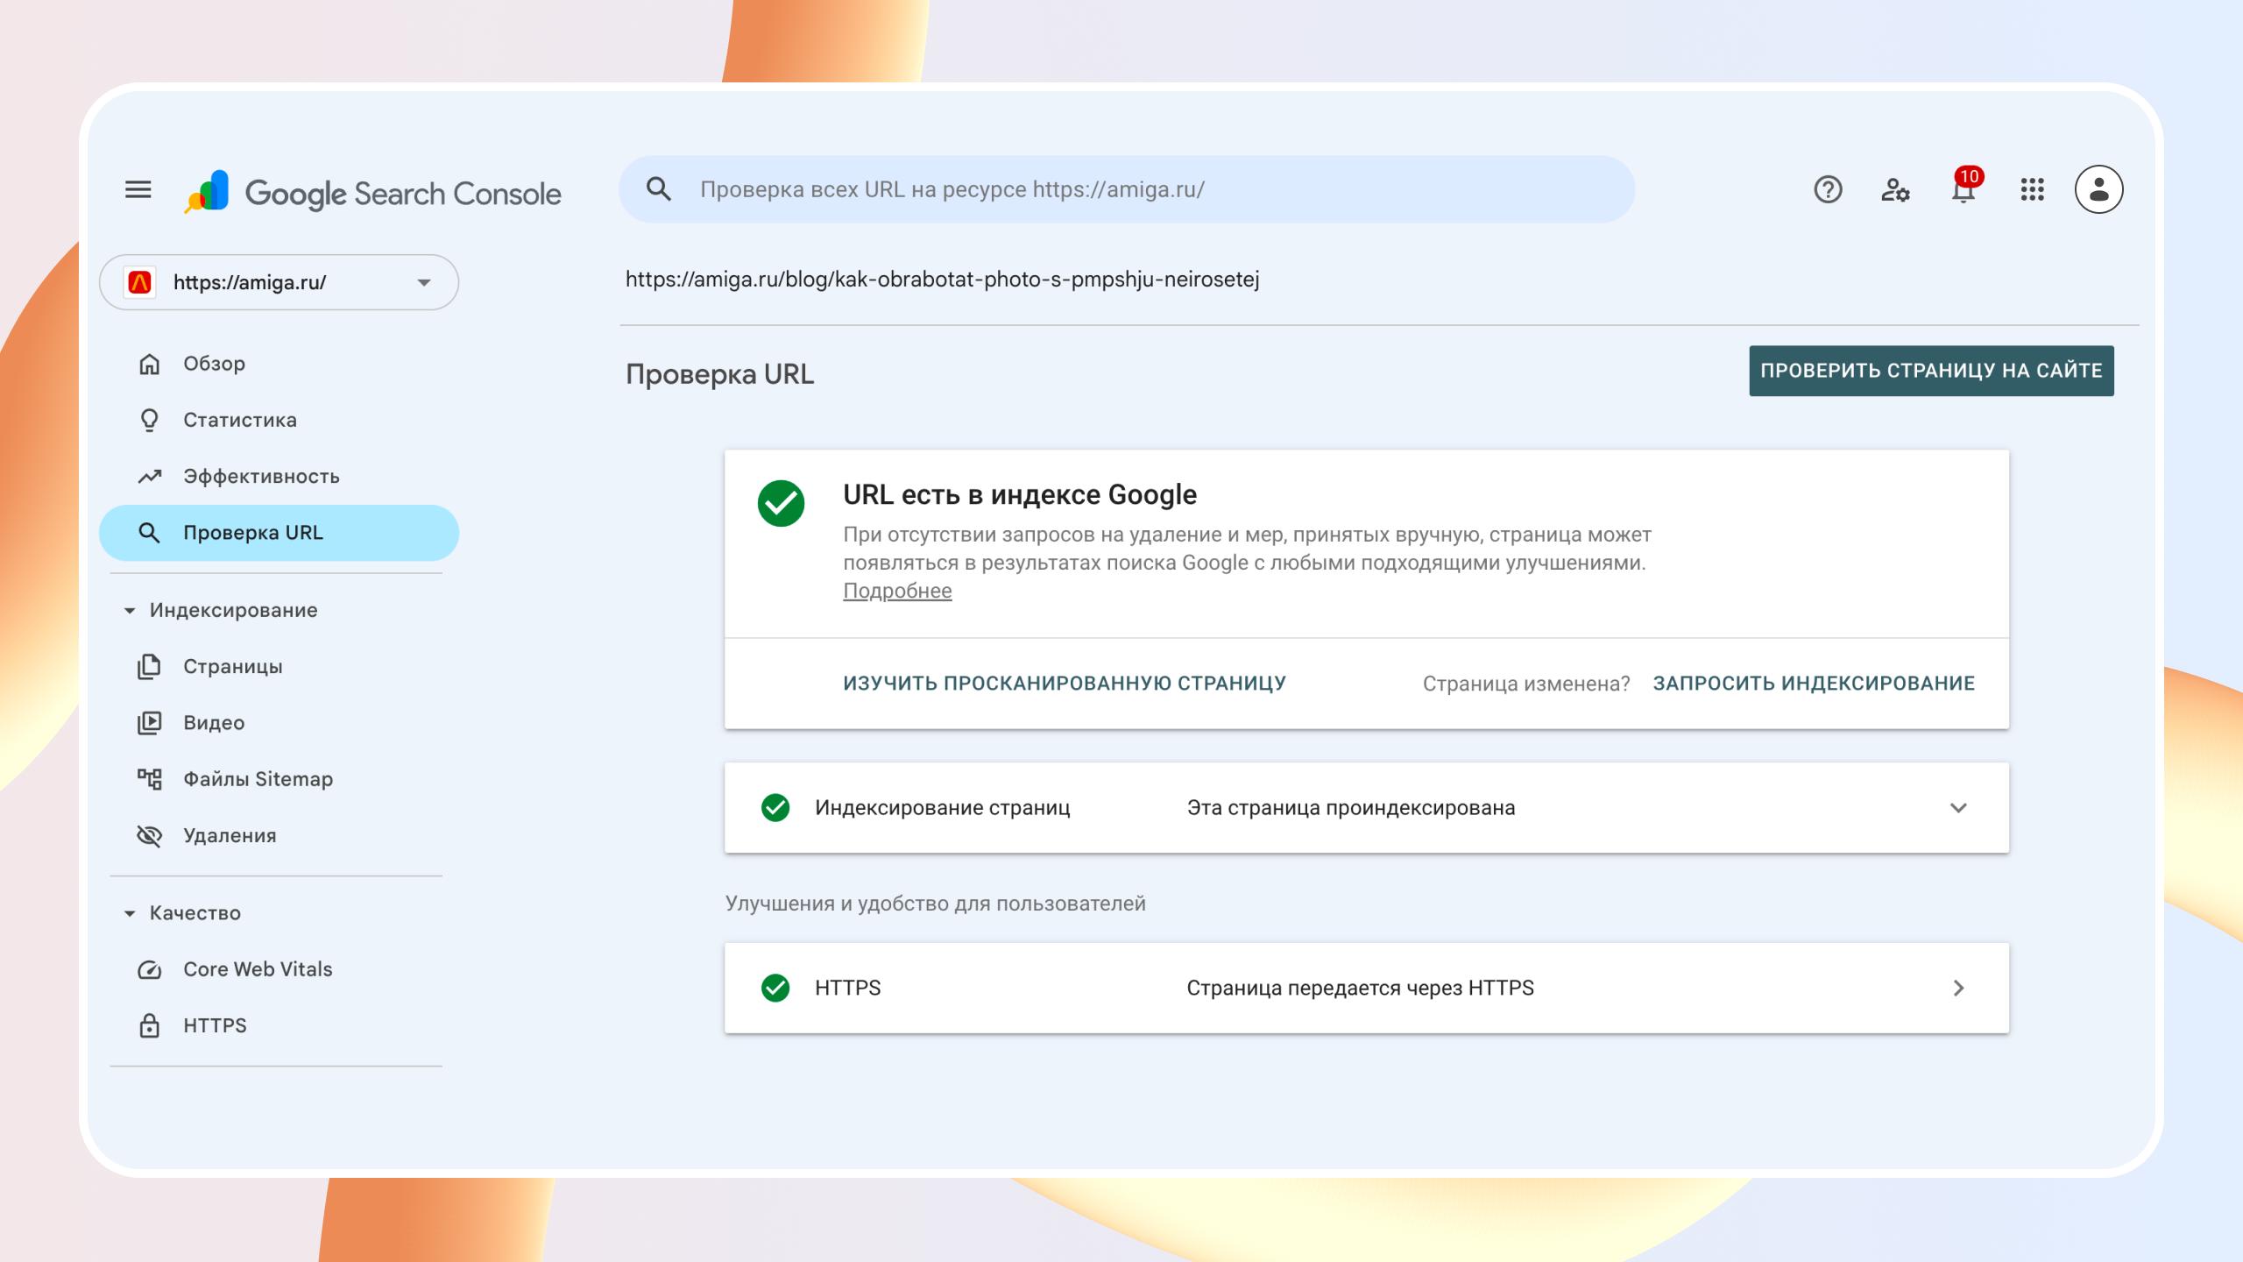Viewport: 2243px width, 1262px height.
Task: Open Core Web Vitals report
Action: pos(257,969)
